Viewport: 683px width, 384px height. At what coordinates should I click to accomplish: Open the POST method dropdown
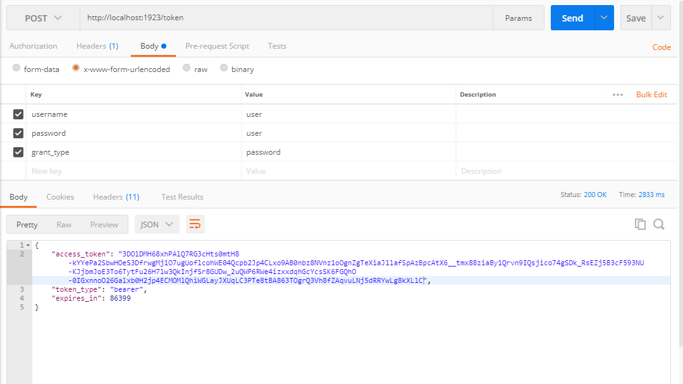[x=43, y=18]
